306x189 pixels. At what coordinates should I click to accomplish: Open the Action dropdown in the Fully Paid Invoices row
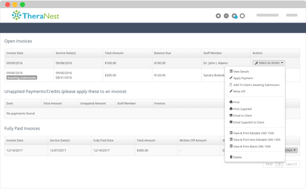click(291, 150)
